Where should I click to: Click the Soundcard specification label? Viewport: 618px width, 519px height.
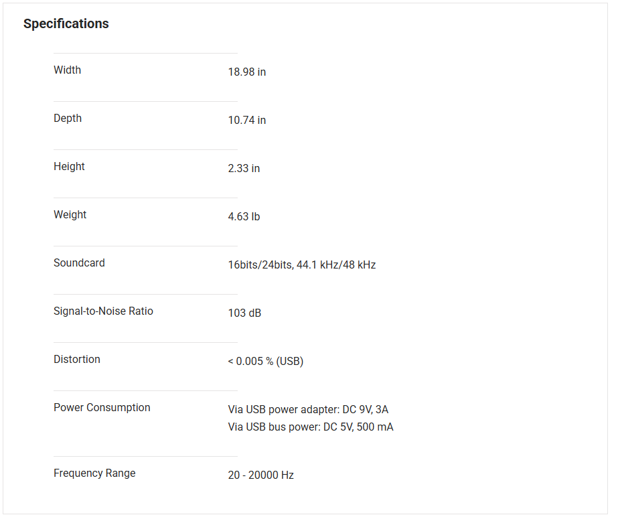(79, 263)
